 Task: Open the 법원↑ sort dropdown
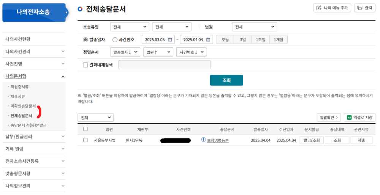(158, 52)
